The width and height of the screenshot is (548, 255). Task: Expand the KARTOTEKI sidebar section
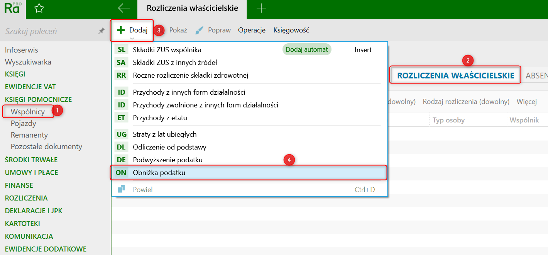click(x=22, y=223)
